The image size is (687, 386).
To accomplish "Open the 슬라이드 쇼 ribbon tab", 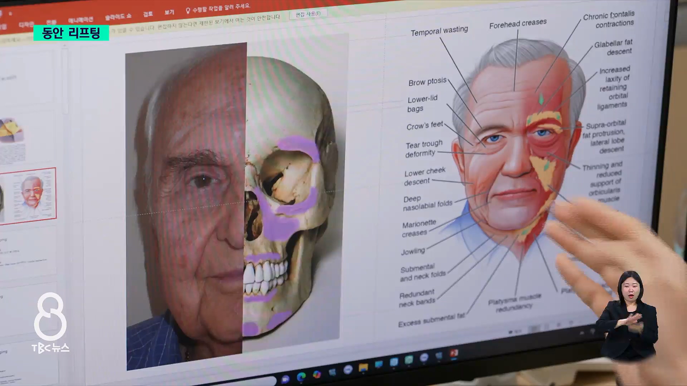I will (118, 16).
